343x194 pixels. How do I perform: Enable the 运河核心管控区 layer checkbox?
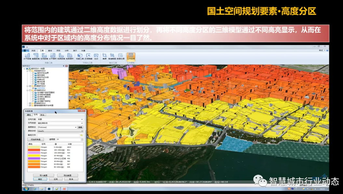33,97
